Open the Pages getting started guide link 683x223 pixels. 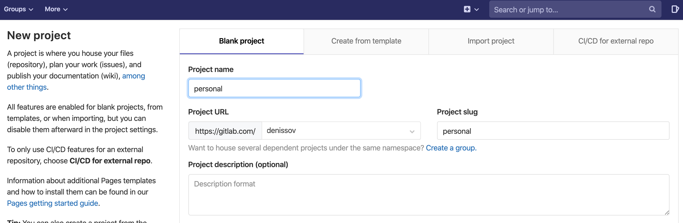[x=52, y=203]
